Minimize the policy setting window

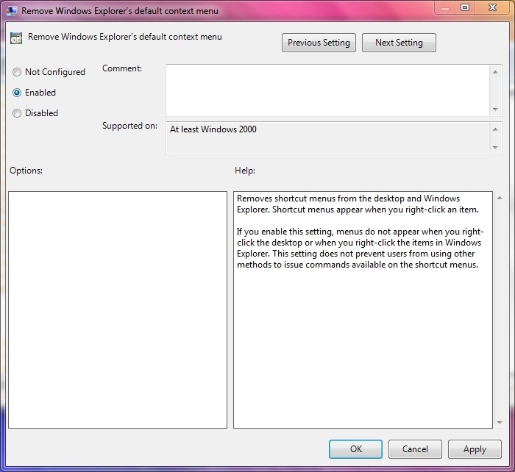445,8
